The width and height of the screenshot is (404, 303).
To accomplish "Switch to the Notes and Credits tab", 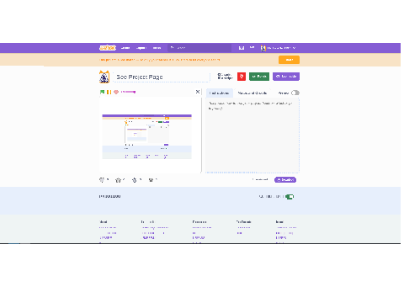I will click(252, 93).
